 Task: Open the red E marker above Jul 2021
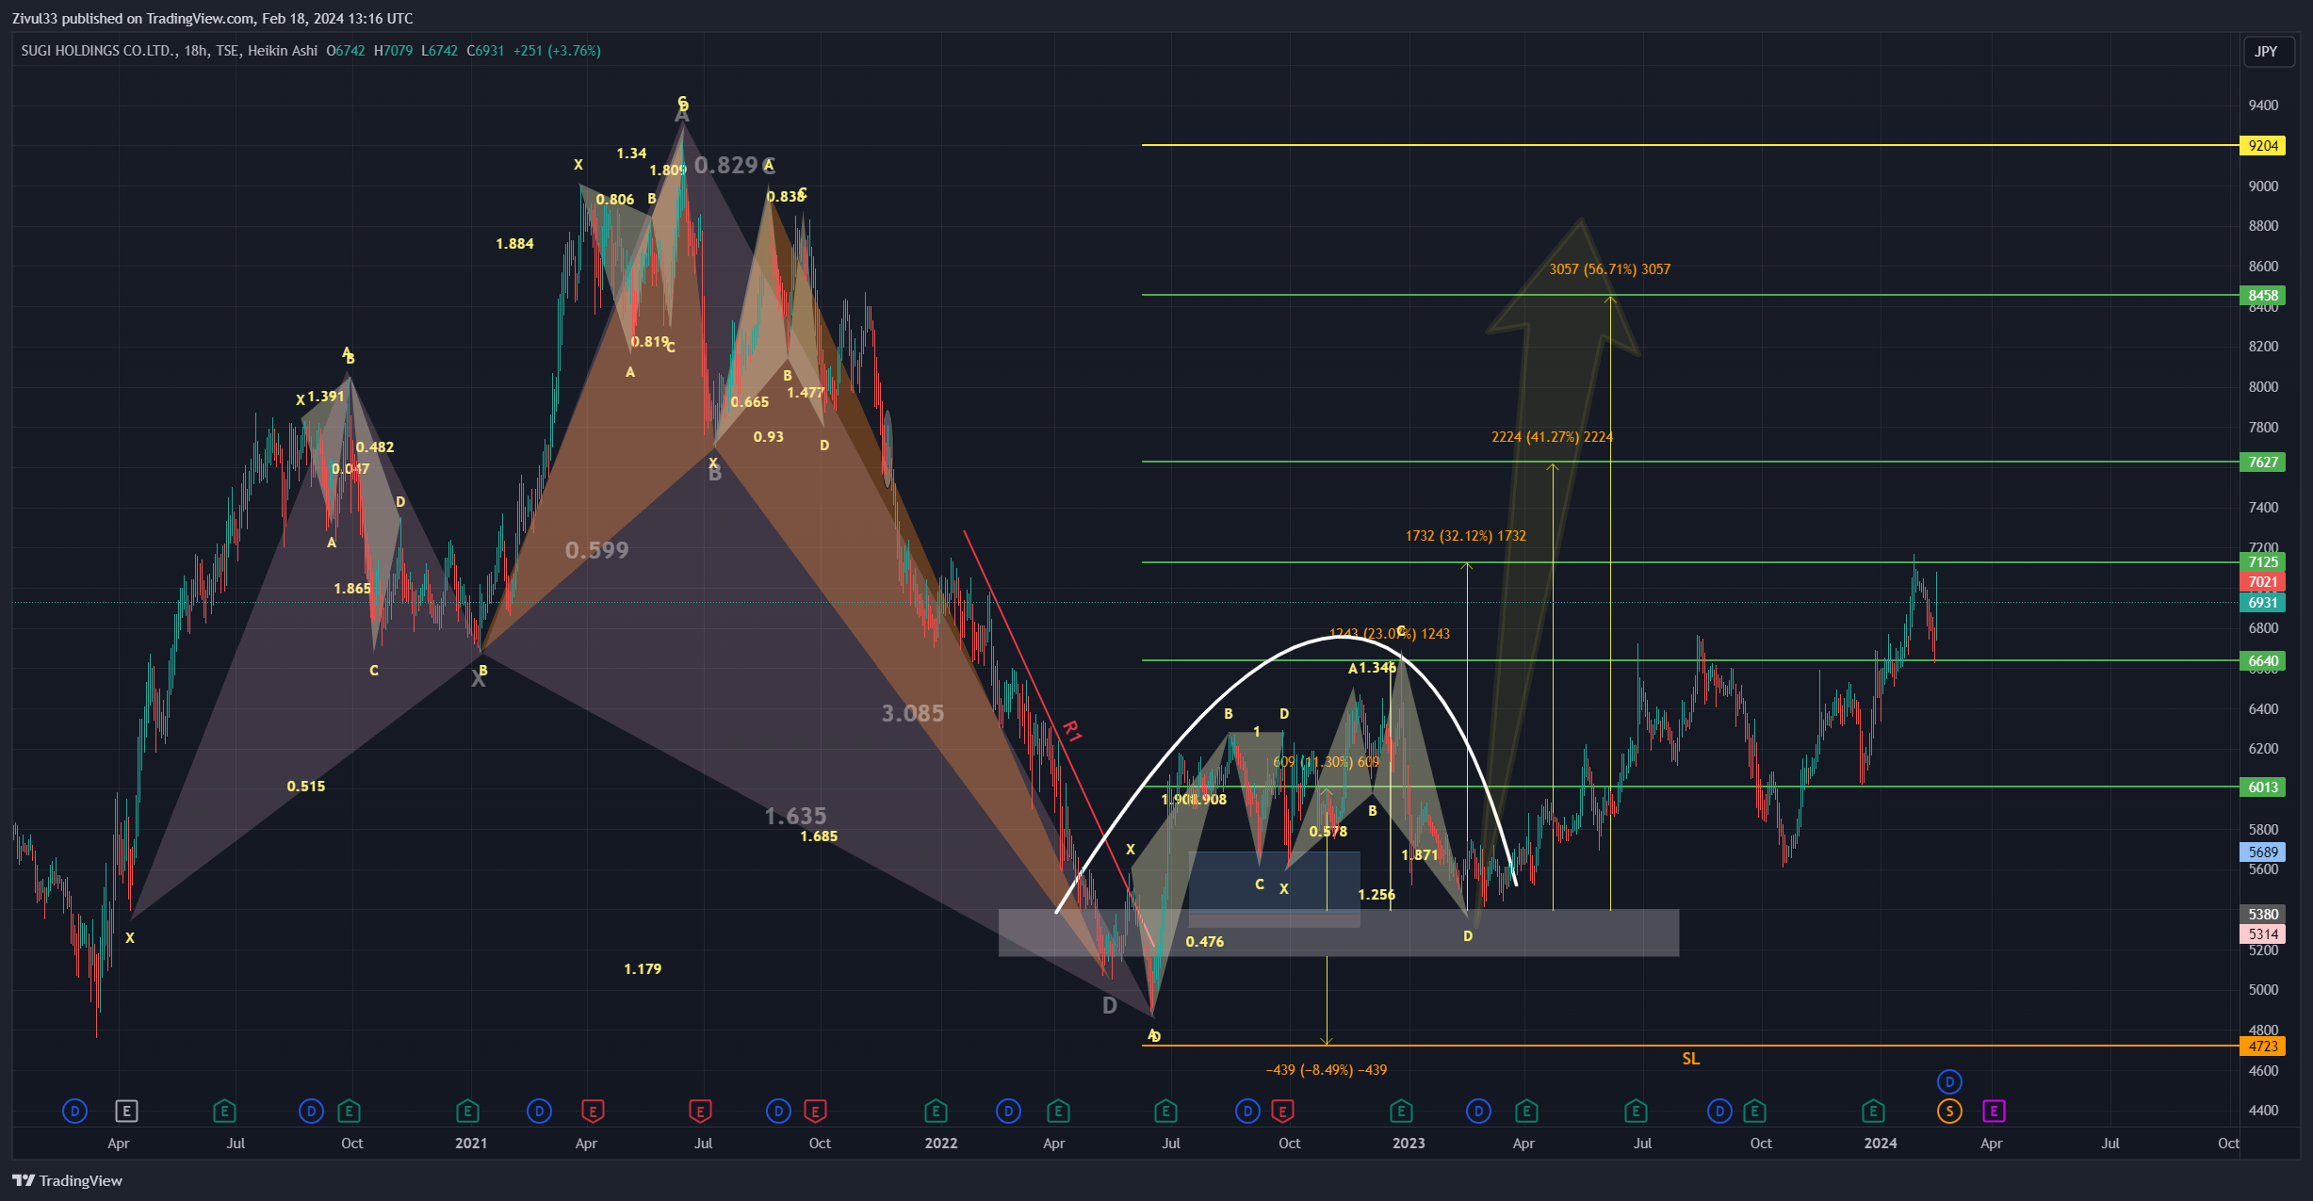click(700, 1112)
